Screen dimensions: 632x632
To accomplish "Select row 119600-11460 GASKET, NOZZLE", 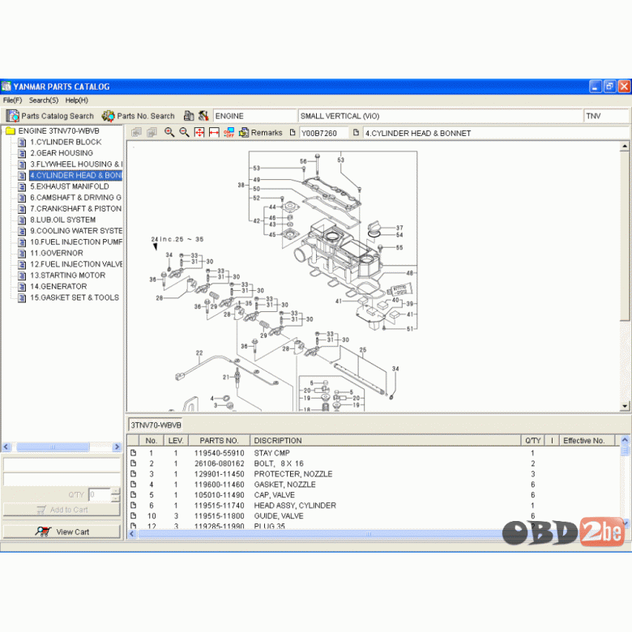I will pyautogui.click(x=374, y=485).
